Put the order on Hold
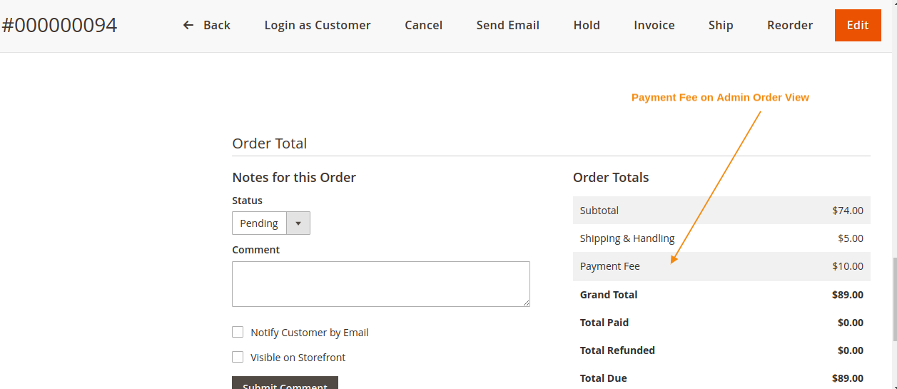This screenshot has height=389, width=897. point(587,25)
